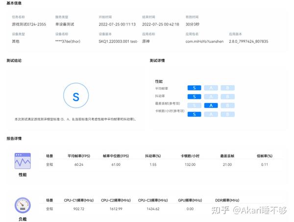
Task: Click the CPU-C1频率(MHz) column header
Action: pos(79,200)
